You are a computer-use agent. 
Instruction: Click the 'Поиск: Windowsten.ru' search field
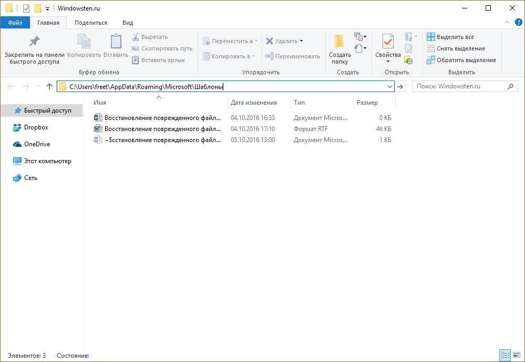click(x=460, y=86)
